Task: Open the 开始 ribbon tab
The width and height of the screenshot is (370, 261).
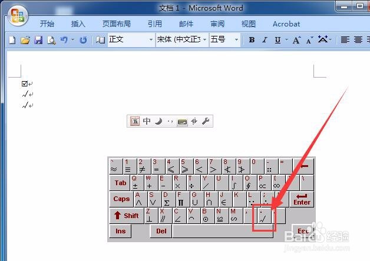Action: (47, 24)
